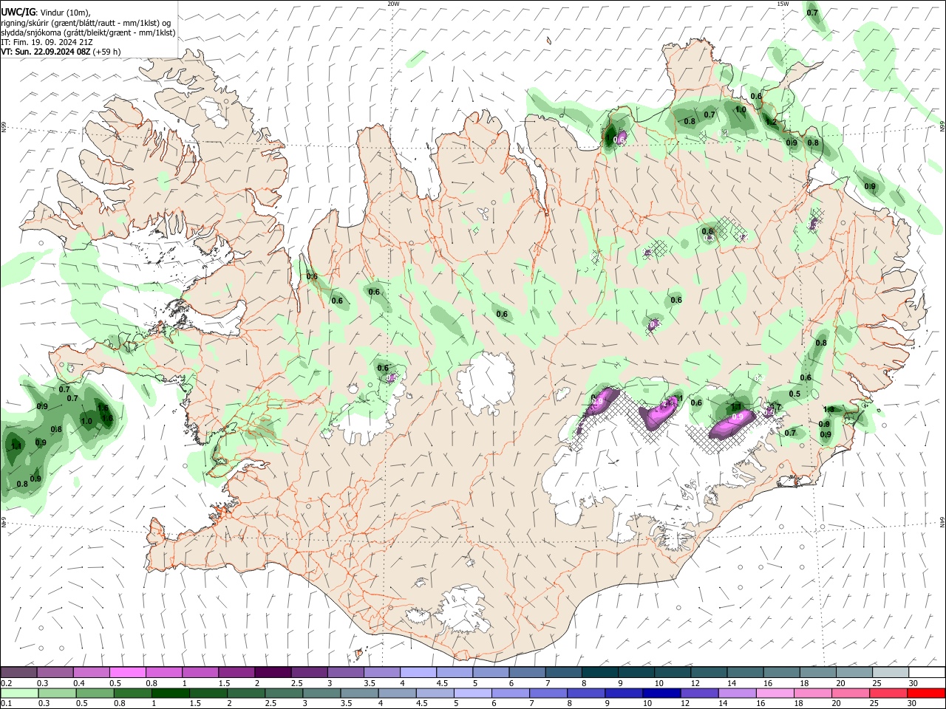The image size is (946, 709).
Task: Click the "slydda/snjókoma" legend description line
Action: [88, 32]
